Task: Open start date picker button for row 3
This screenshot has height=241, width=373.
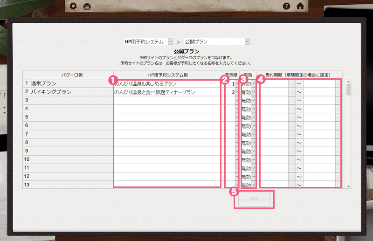Action: 291,101
